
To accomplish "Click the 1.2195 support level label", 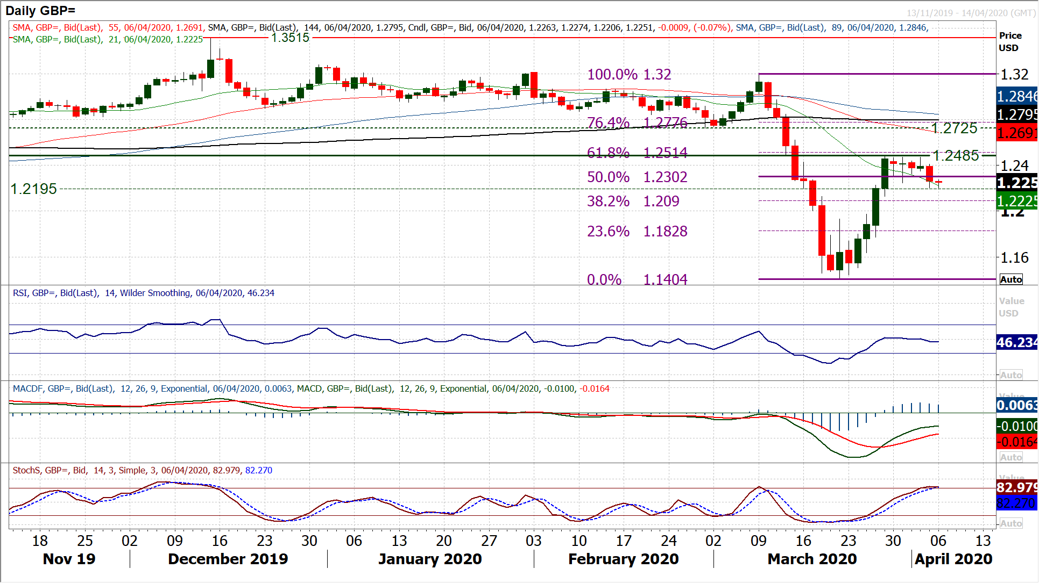I will tap(34, 189).
